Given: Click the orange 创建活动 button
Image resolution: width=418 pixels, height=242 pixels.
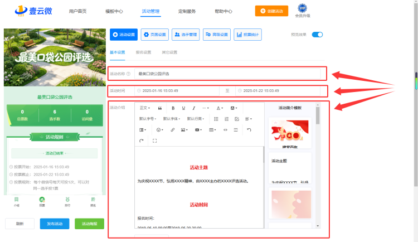Looking at the screenshot, I should (x=271, y=11).
